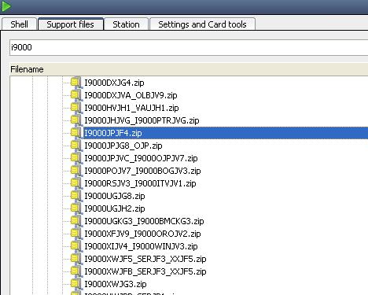Select file I9000RSJV3_I9000ITVJV1.zip

point(140,183)
